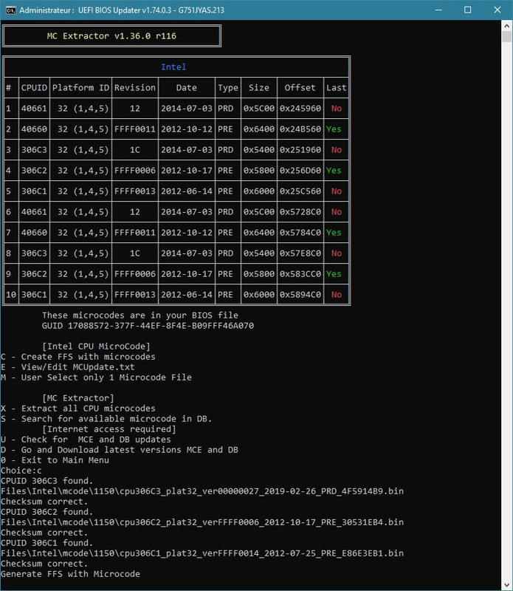513x591 pixels.
Task: Click offset value 0x256D60 in row 4
Action: 300,171
